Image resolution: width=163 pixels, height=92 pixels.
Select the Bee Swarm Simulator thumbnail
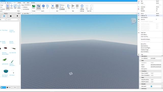(6, 71)
